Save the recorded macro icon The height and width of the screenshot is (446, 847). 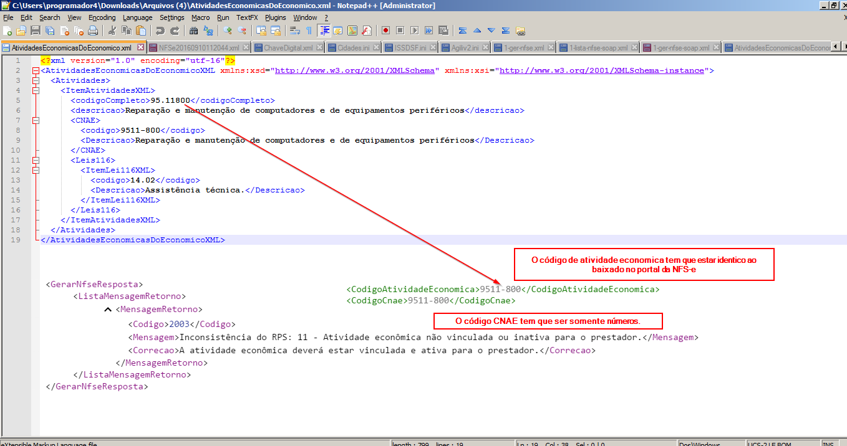(443, 31)
